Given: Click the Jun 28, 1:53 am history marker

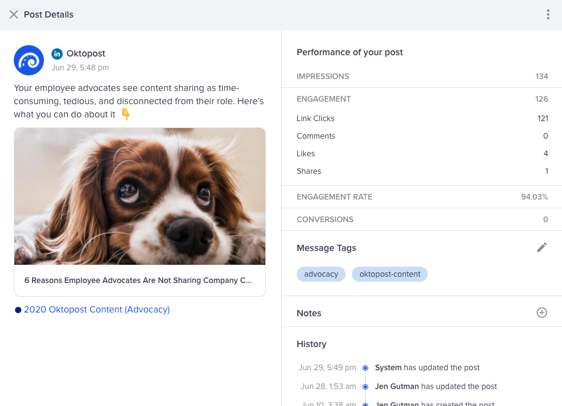Looking at the screenshot, I should 365,387.
